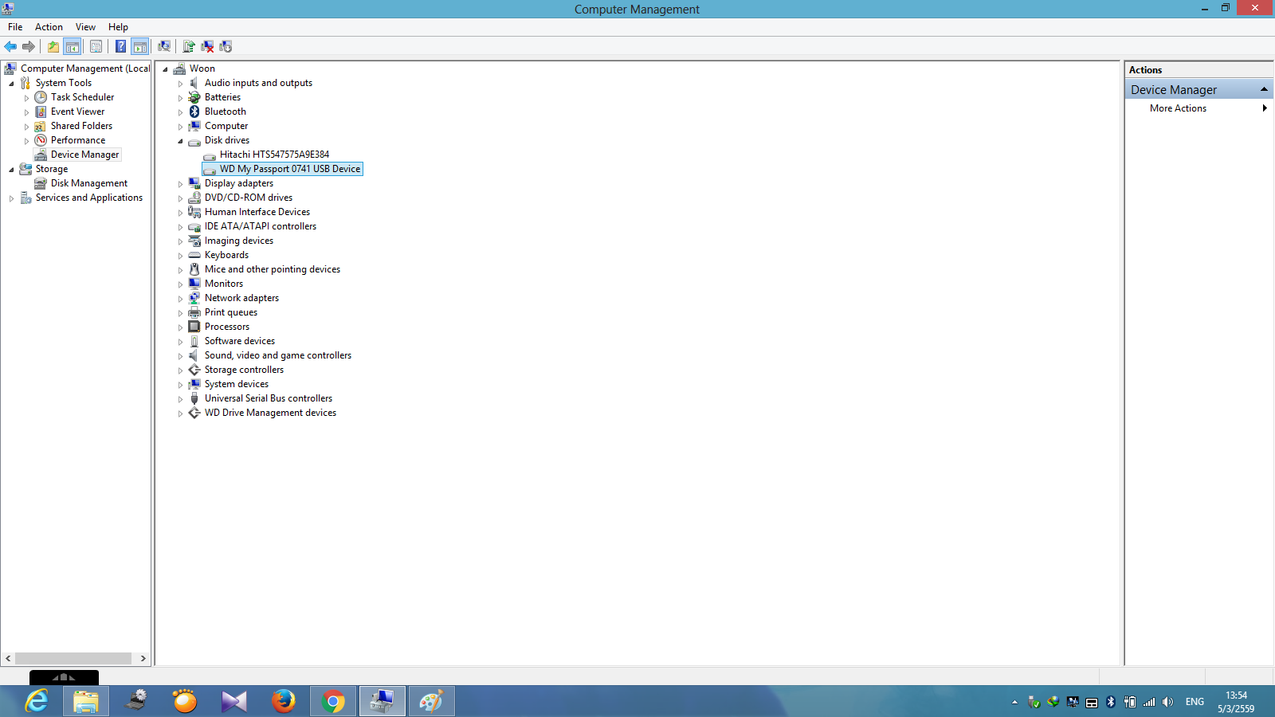Collapse the Storage node arrow
The height and width of the screenshot is (717, 1275).
(x=11, y=169)
